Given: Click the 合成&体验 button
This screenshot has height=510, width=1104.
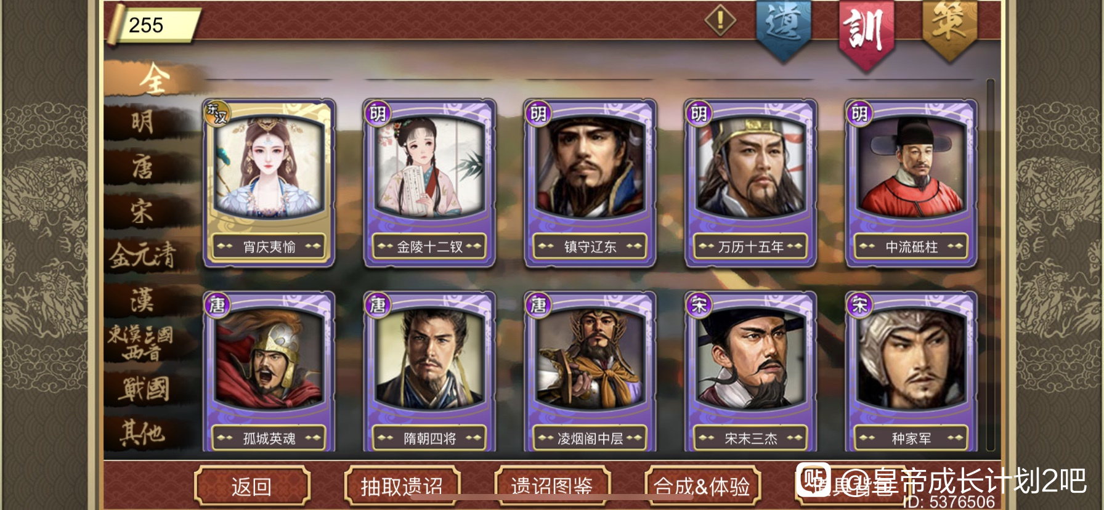Looking at the screenshot, I should pyautogui.click(x=702, y=487).
